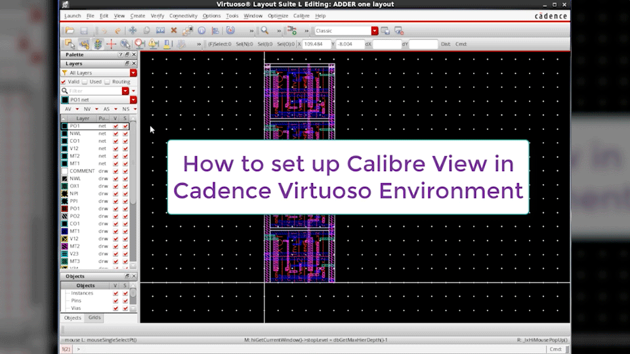Click the blue info properties icon
The height and width of the screenshot is (354, 630).
[201, 31]
